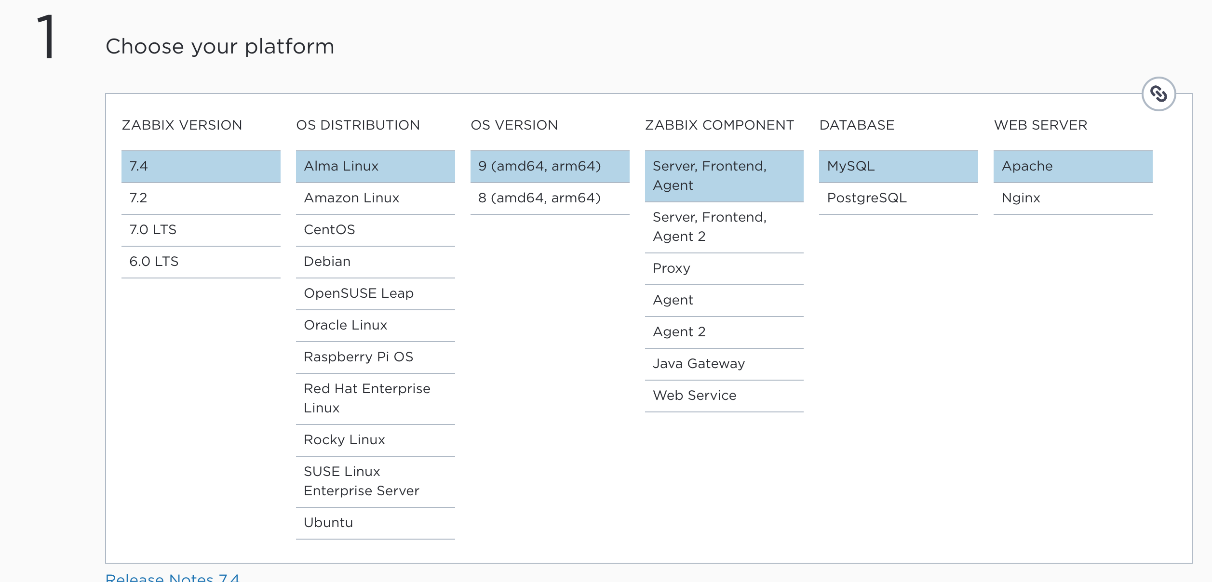
Task: Select Zabbix version 7.4
Action: pyautogui.click(x=201, y=166)
